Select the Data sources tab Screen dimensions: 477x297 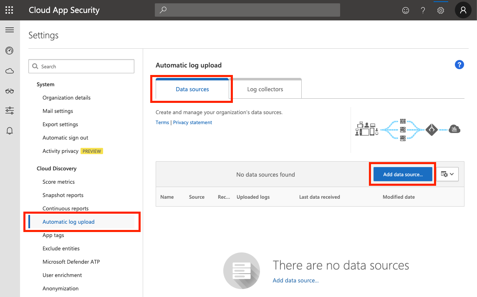tap(192, 89)
